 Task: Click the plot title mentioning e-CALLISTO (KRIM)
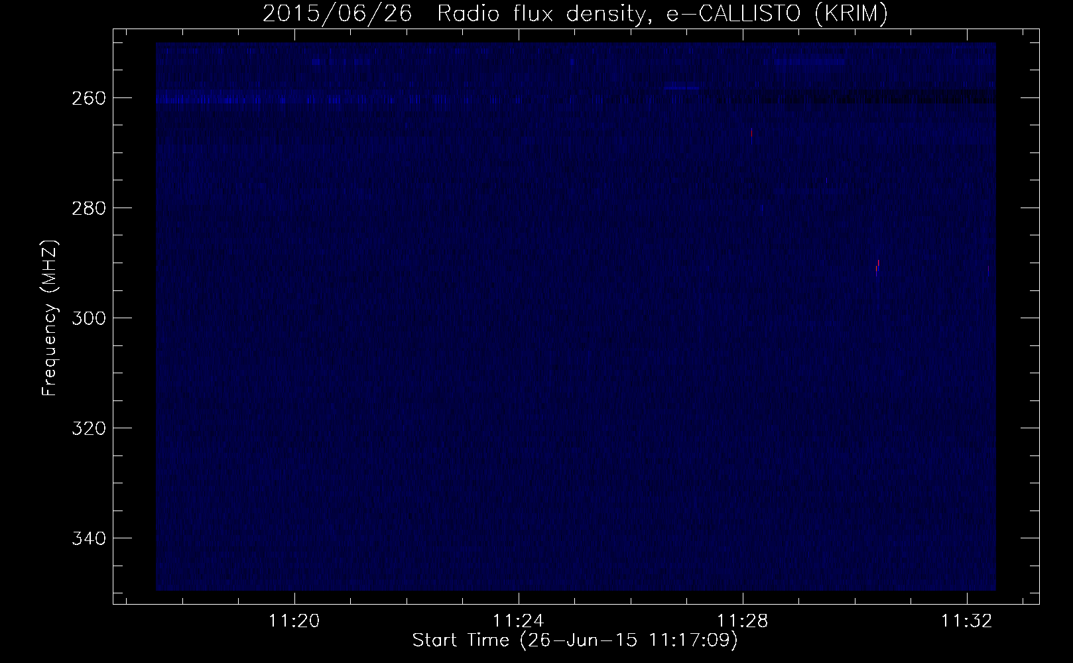coord(575,13)
